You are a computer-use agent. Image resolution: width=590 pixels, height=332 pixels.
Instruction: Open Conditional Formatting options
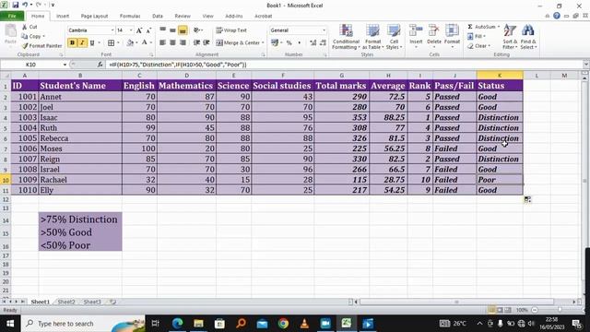coord(347,37)
